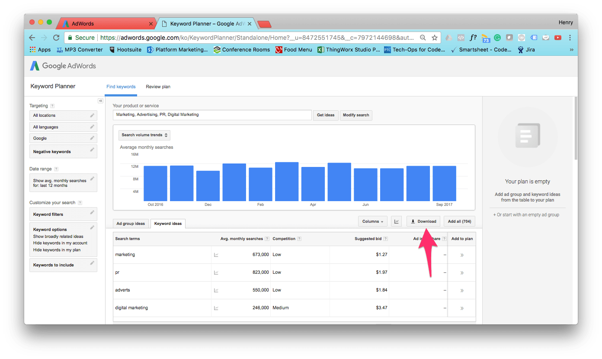Switch to the AdWords browser tab
Screen dimensions: 602x359
click(106, 24)
